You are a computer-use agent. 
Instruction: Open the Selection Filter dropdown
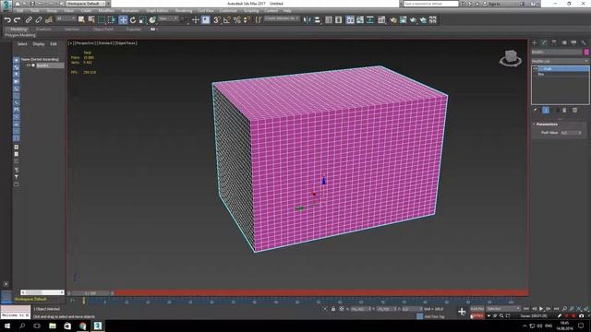66,18
